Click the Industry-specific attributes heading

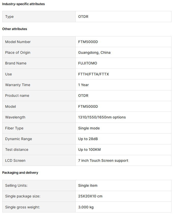pyautogui.click(x=23, y=4)
